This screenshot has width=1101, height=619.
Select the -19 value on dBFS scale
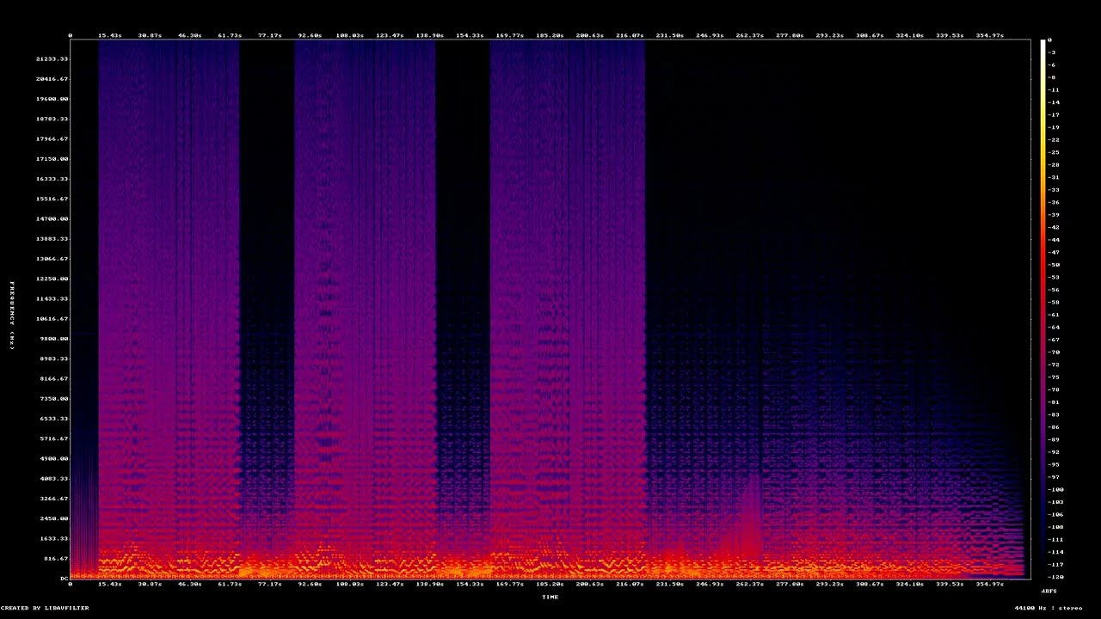1054,127
